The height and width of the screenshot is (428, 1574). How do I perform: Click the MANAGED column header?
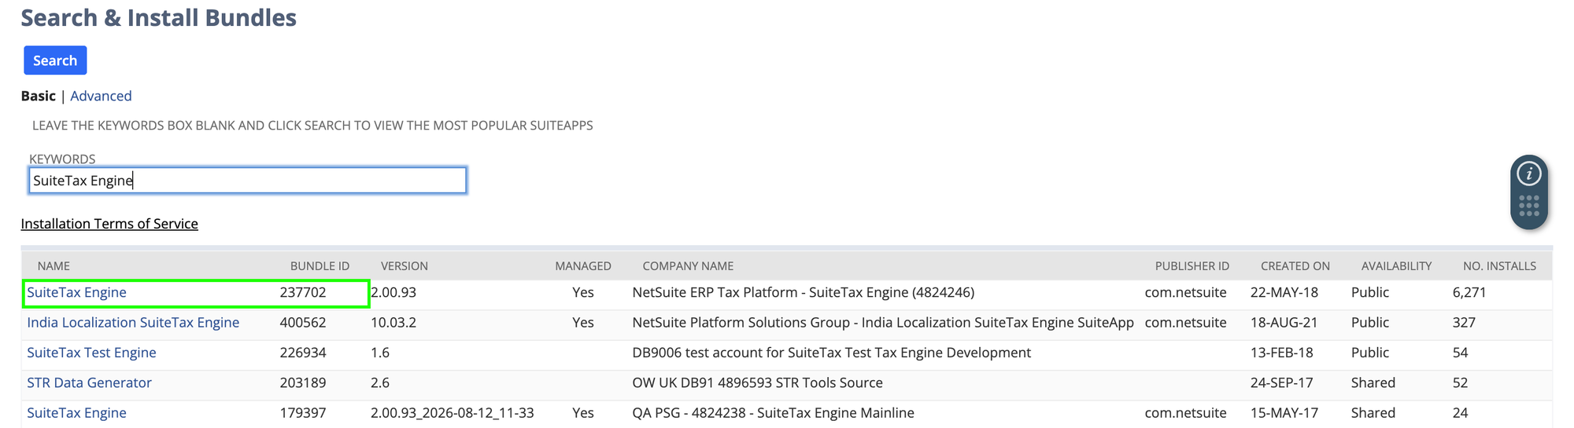coord(583,266)
